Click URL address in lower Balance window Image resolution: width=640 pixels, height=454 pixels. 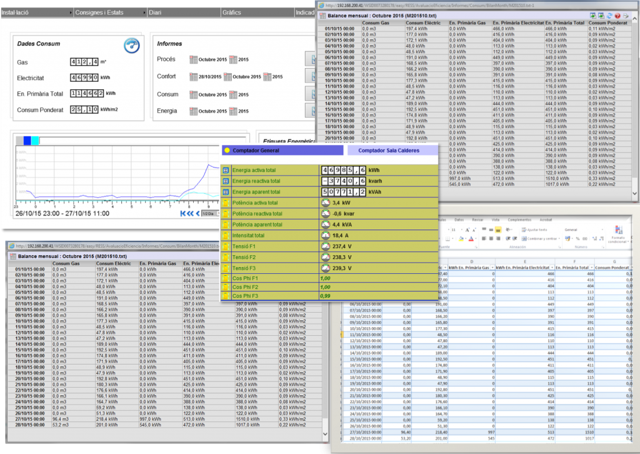tap(117, 246)
